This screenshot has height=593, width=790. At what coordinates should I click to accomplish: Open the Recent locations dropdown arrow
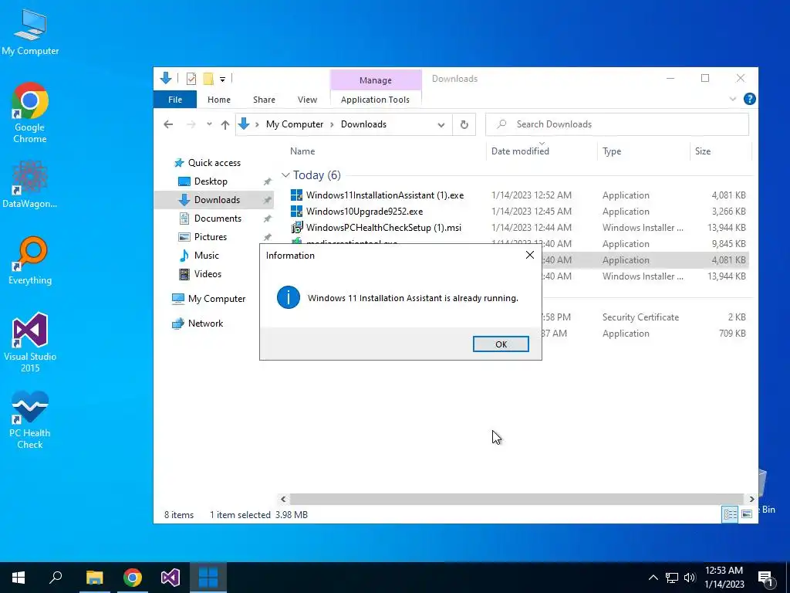coord(209,124)
